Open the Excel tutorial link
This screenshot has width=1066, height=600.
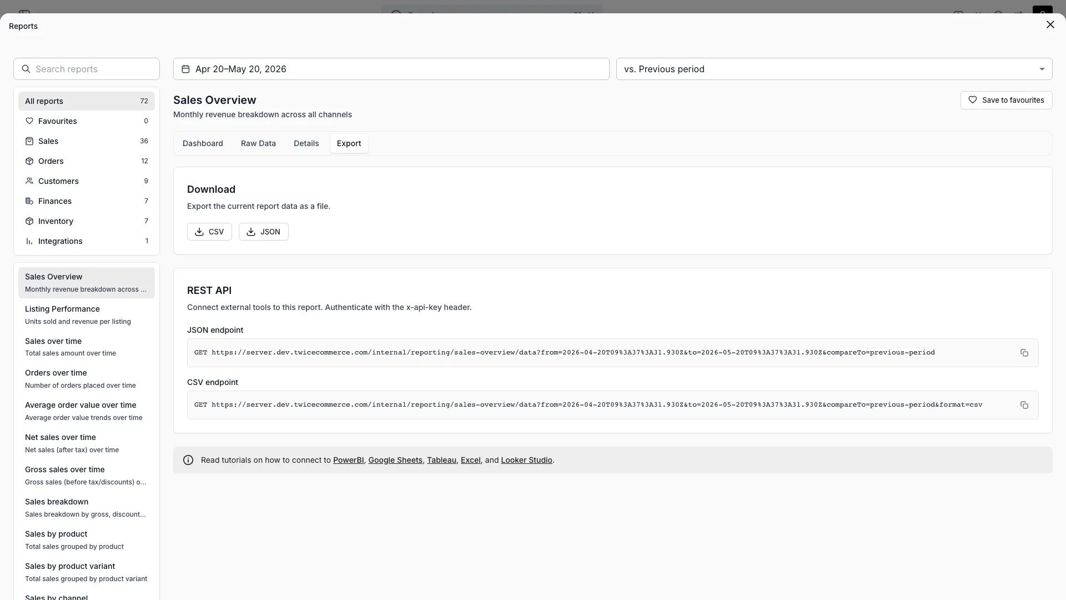[471, 460]
